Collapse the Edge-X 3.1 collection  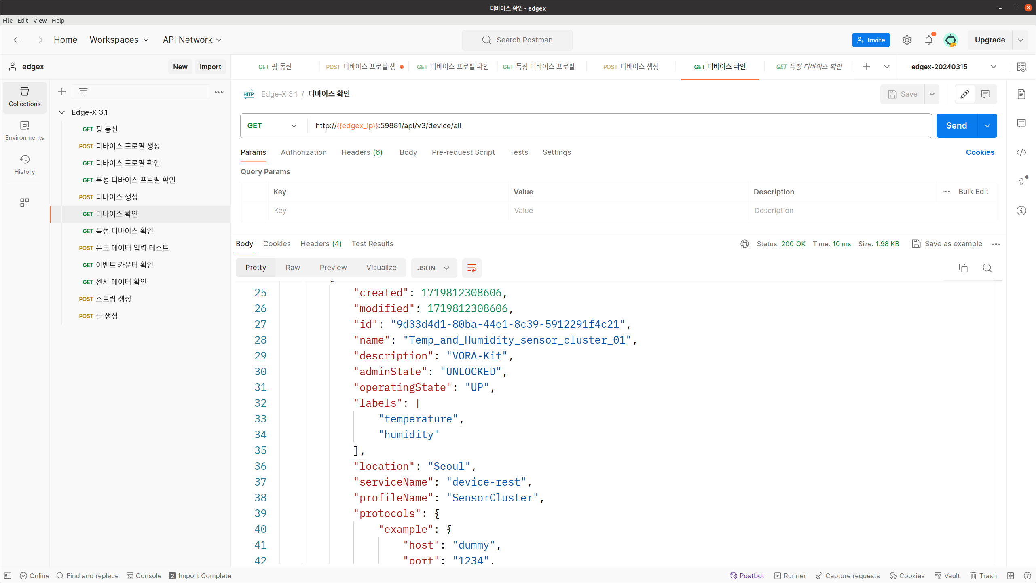pos(62,112)
